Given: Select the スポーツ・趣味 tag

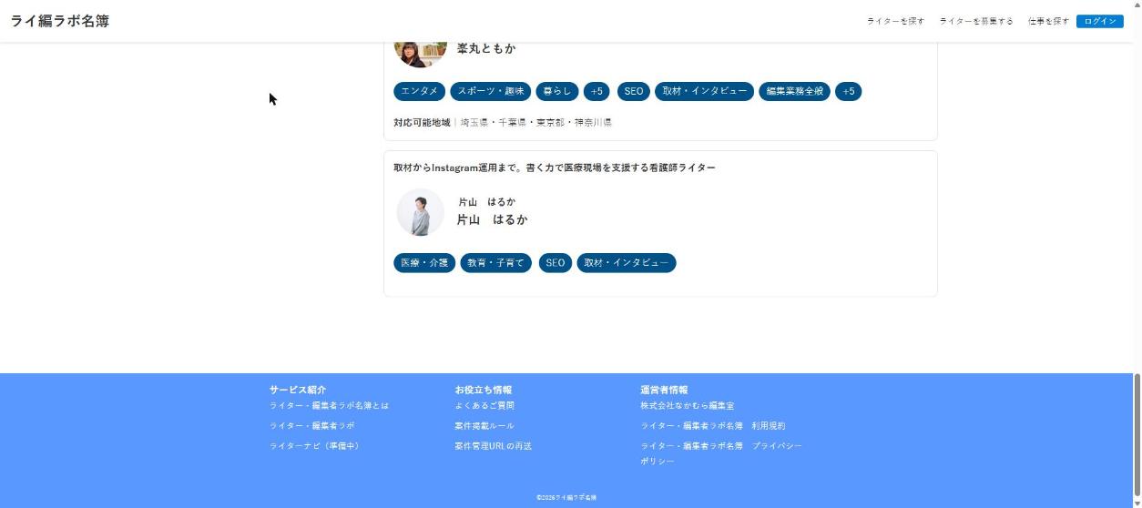Looking at the screenshot, I should [490, 91].
